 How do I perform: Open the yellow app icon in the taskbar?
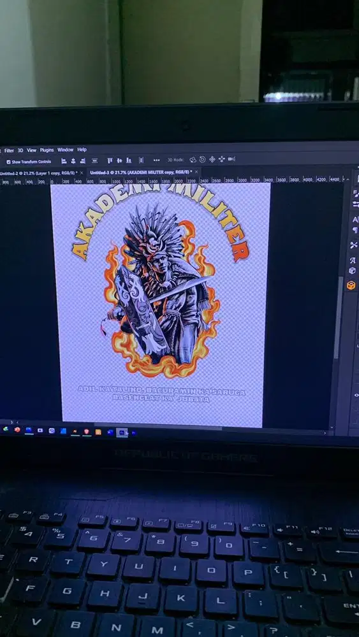click(98, 432)
